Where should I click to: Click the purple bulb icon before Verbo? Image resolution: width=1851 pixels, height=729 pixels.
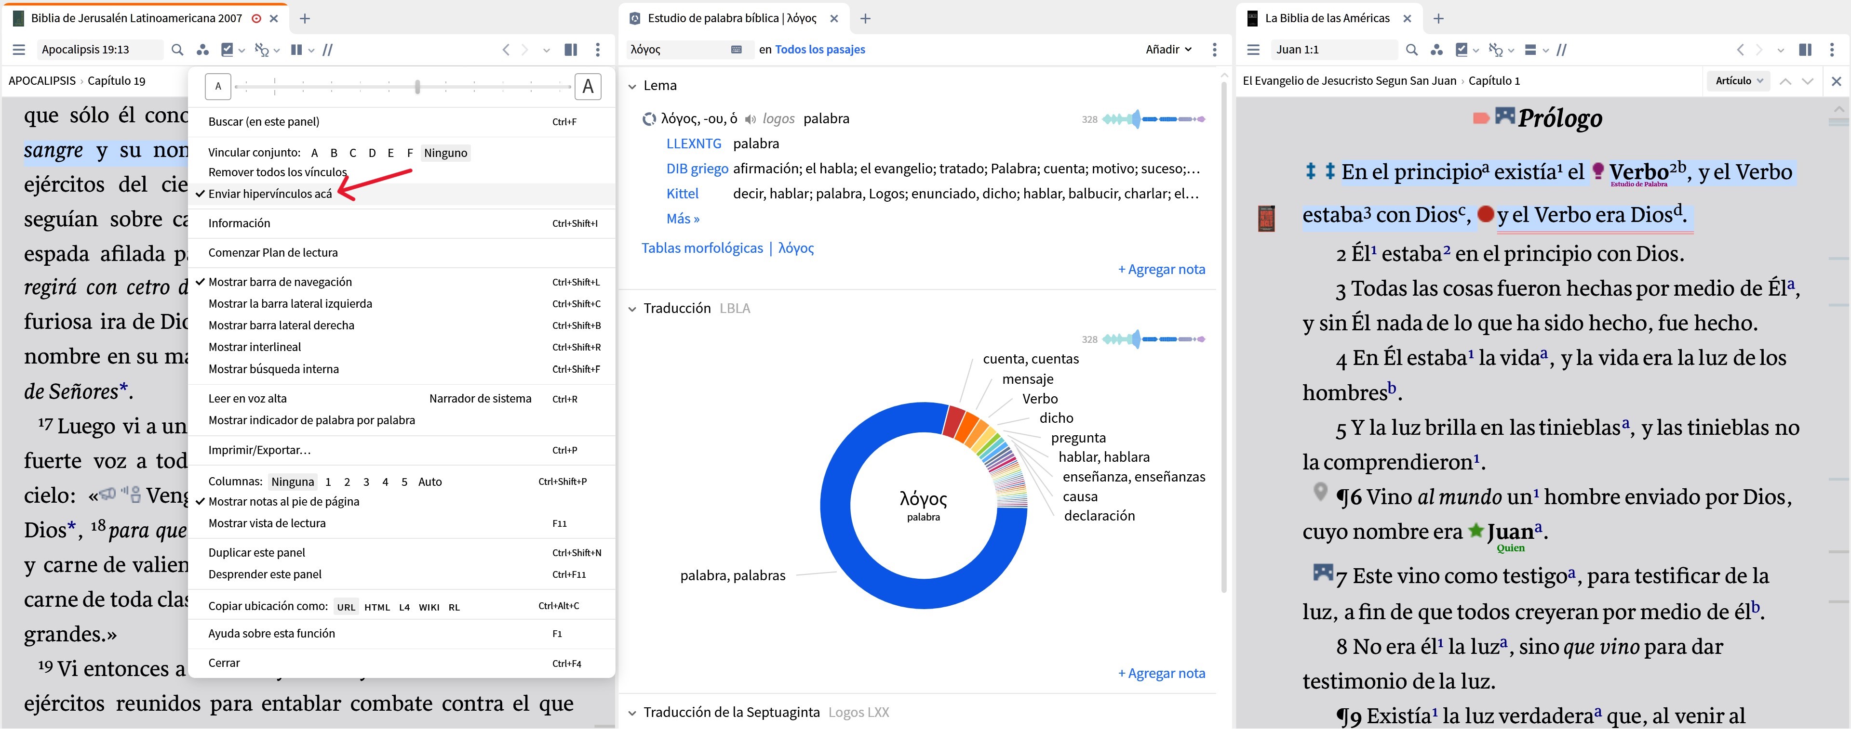1598,171
